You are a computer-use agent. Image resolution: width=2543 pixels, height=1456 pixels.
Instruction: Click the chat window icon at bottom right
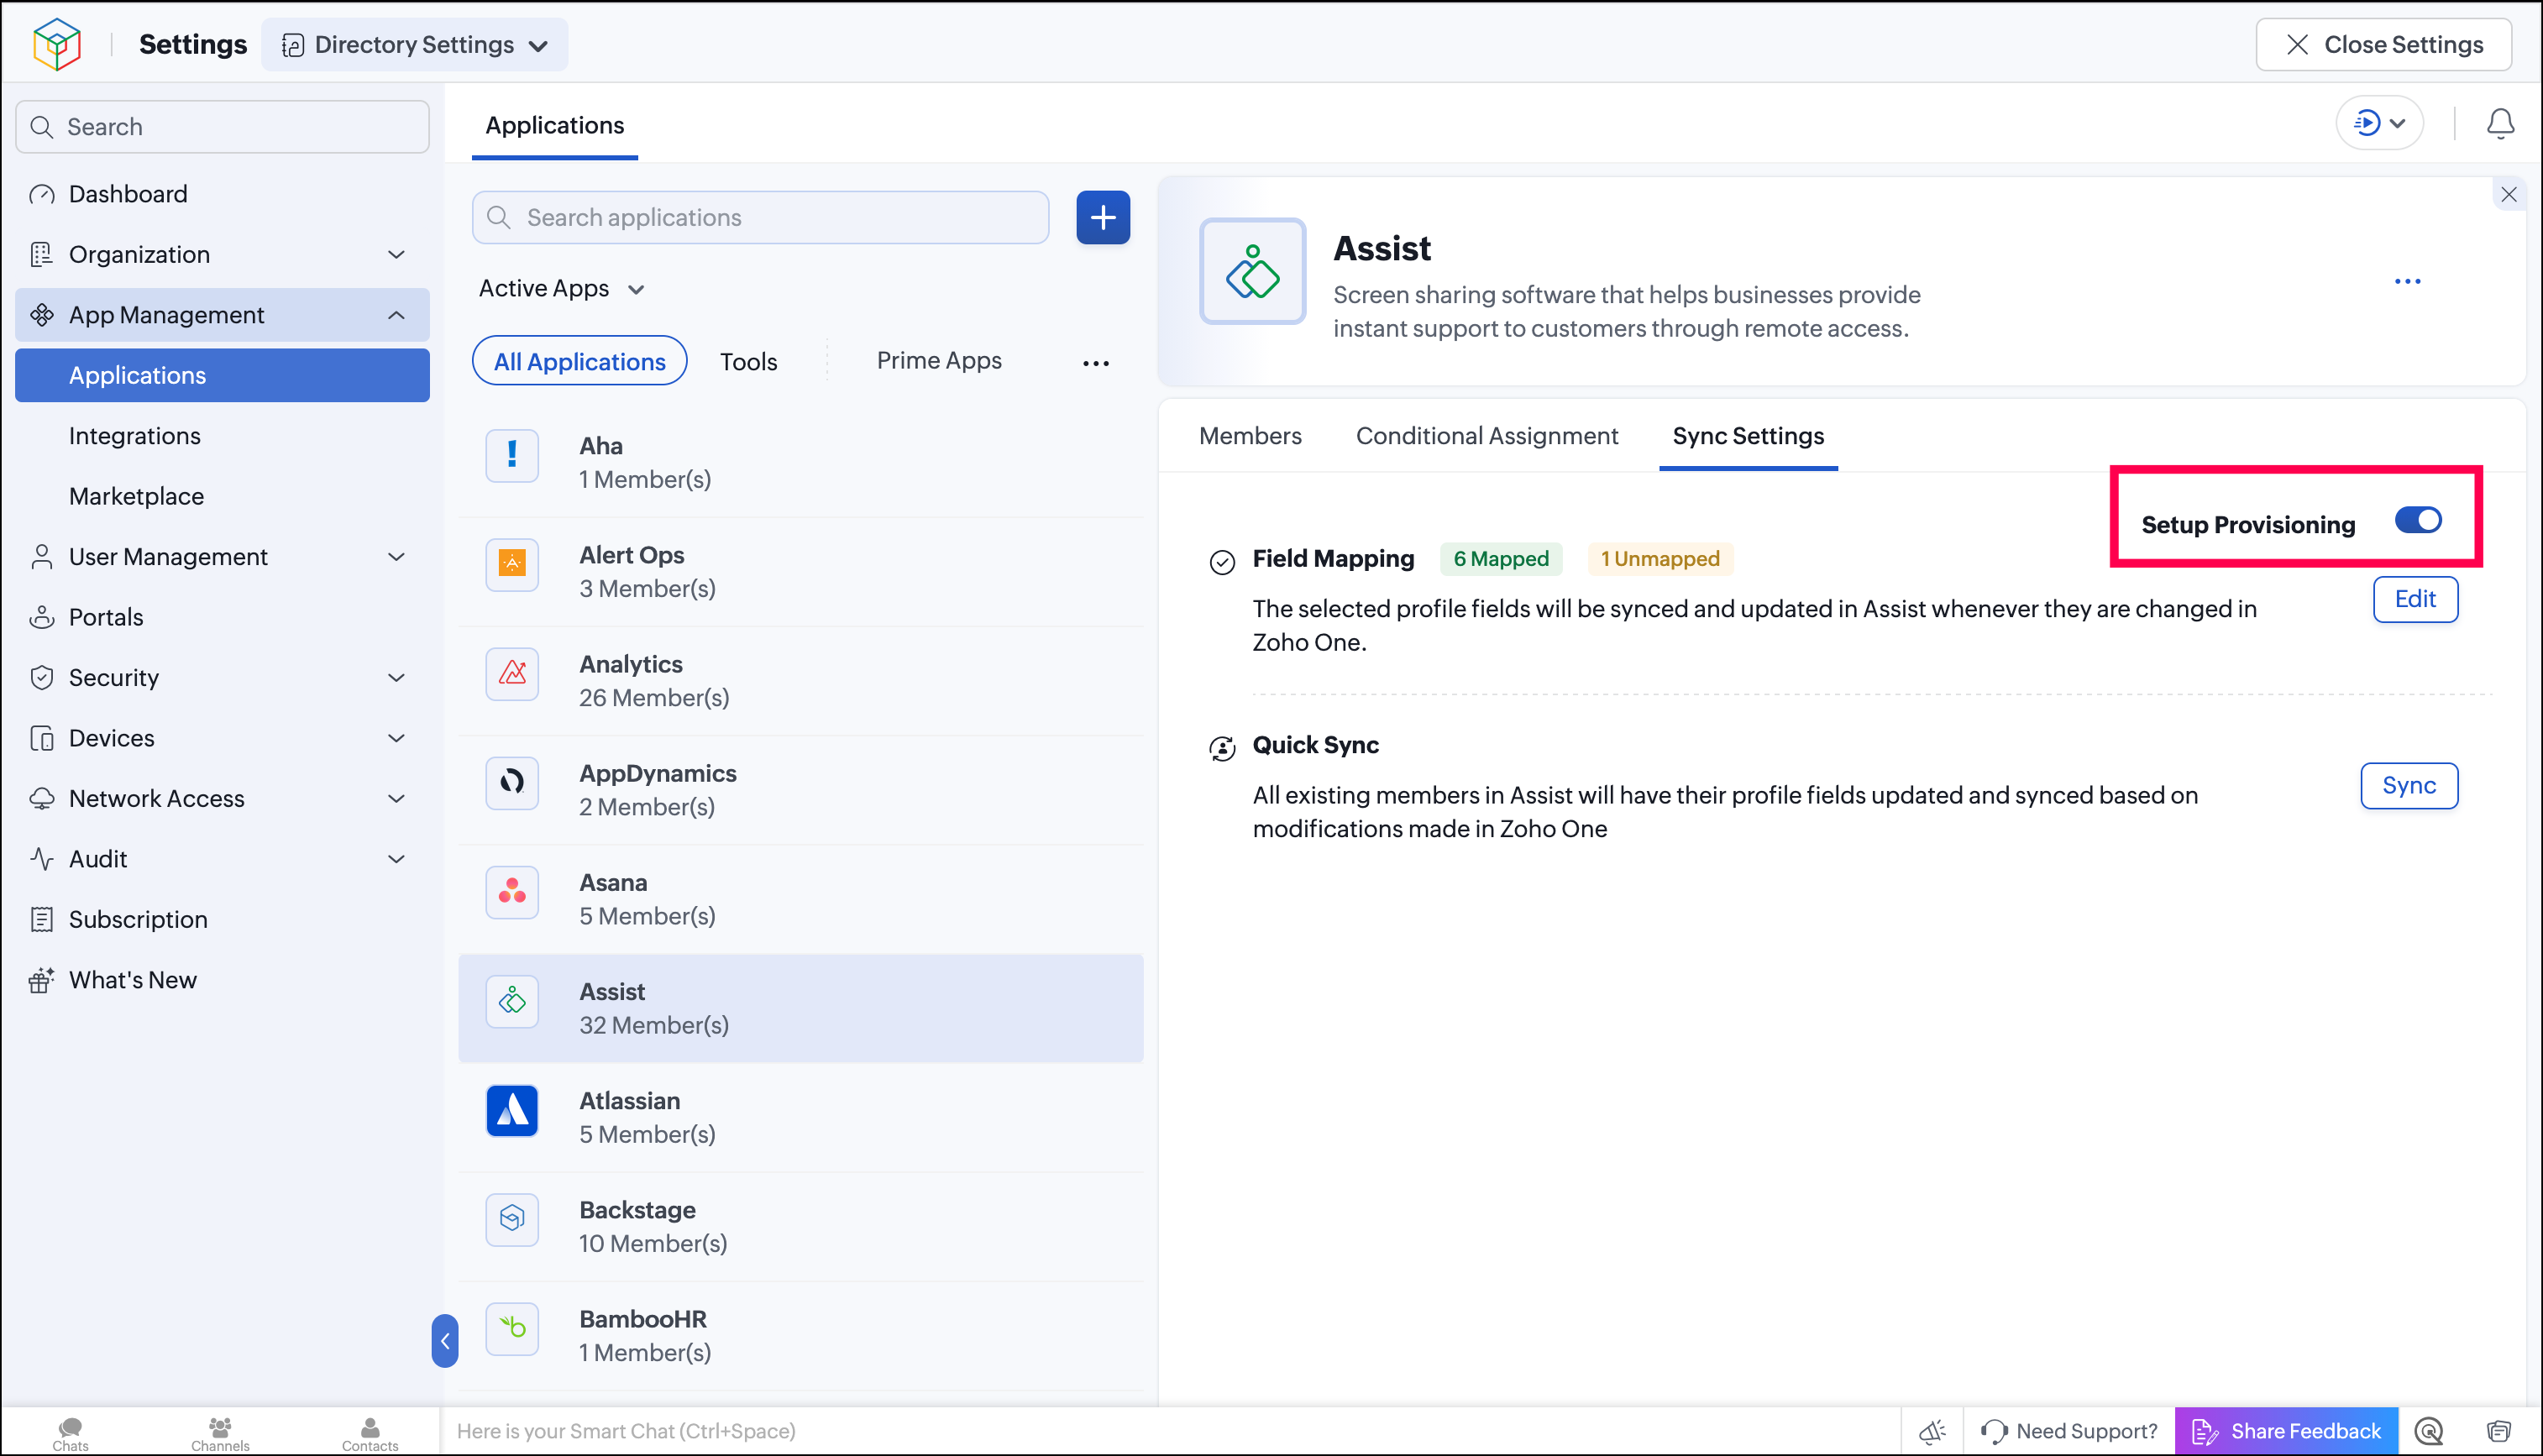(x=2498, y=1431)
